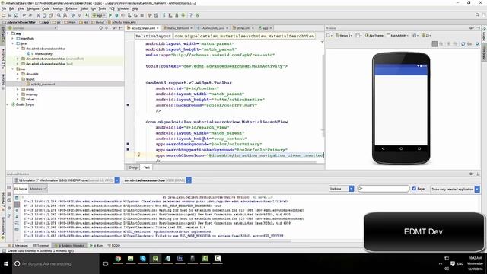Click the navigate Forward arrow icon

(x=79, y=15)
